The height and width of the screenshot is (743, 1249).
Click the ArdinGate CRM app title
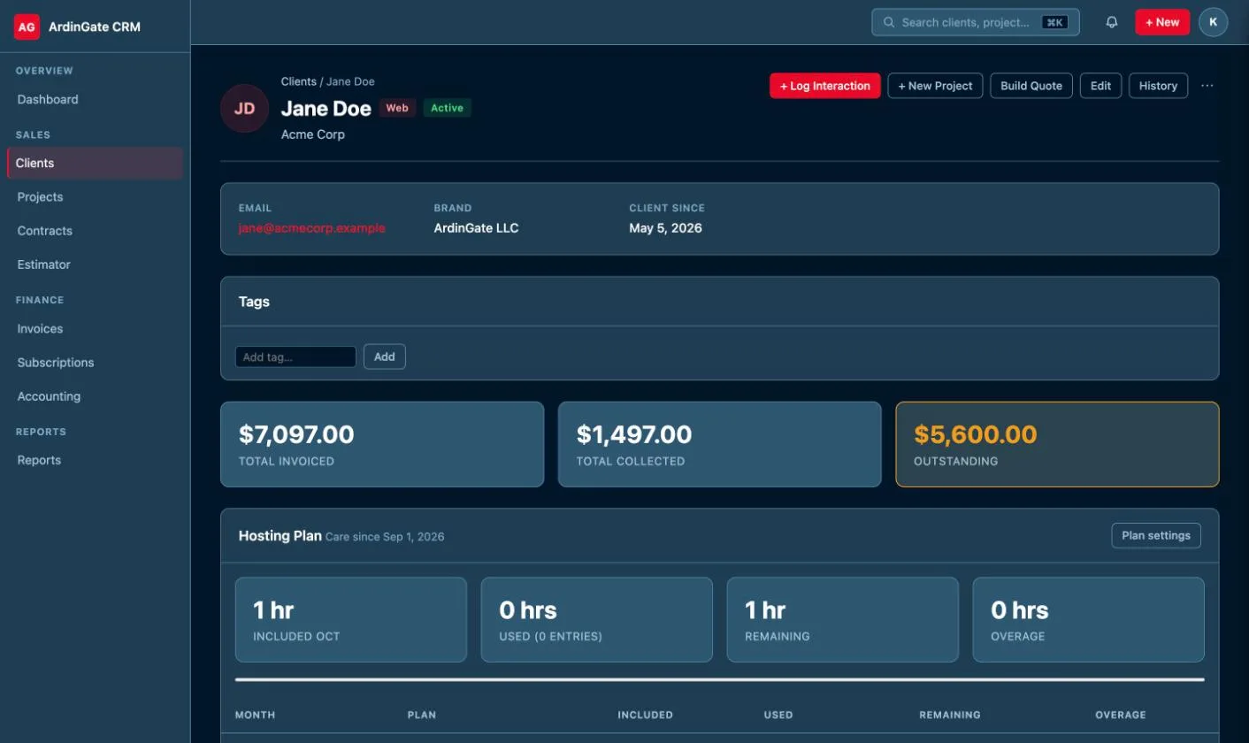[x=95, y=27]
